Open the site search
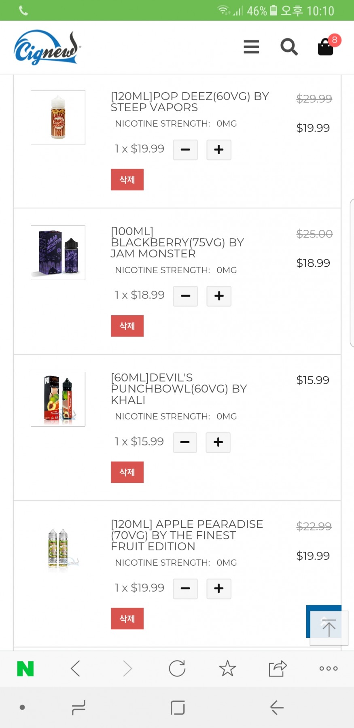Image resolution: width=354 pixels, height=728 pixels. click(289, 47)
